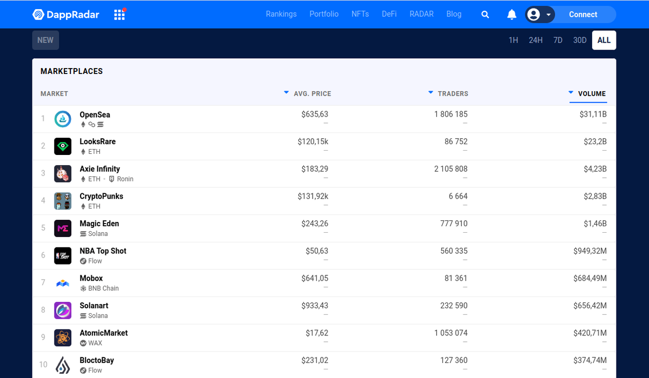Open the AVG. PRICE sort dropdown
This screenshot has height=378, width=649.
pos(286,92)
